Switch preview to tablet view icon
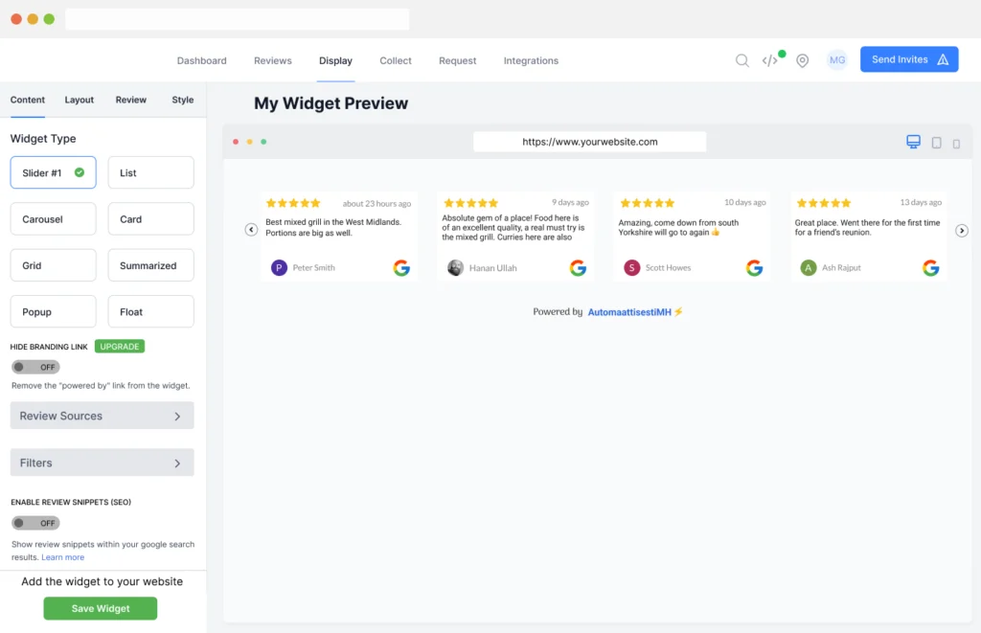This screenshot has width=981, height=633. pos(936,143)
